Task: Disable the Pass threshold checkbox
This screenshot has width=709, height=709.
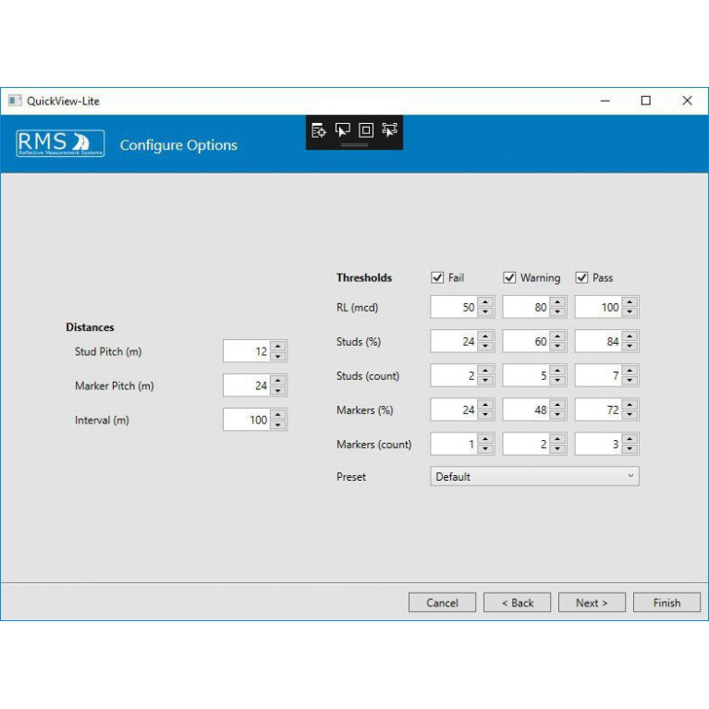Action: [581, 277]
